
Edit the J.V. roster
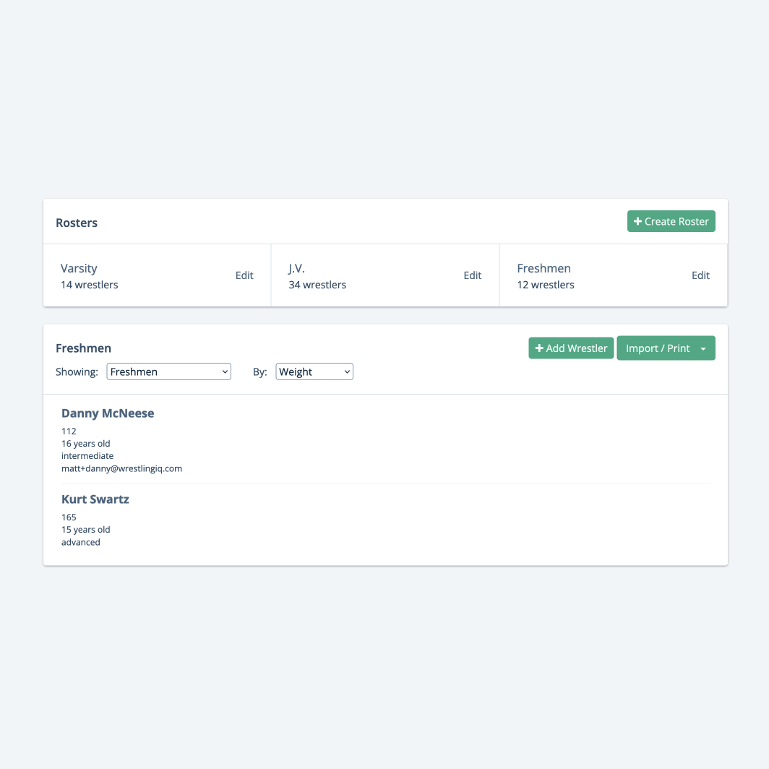(472, 275)
